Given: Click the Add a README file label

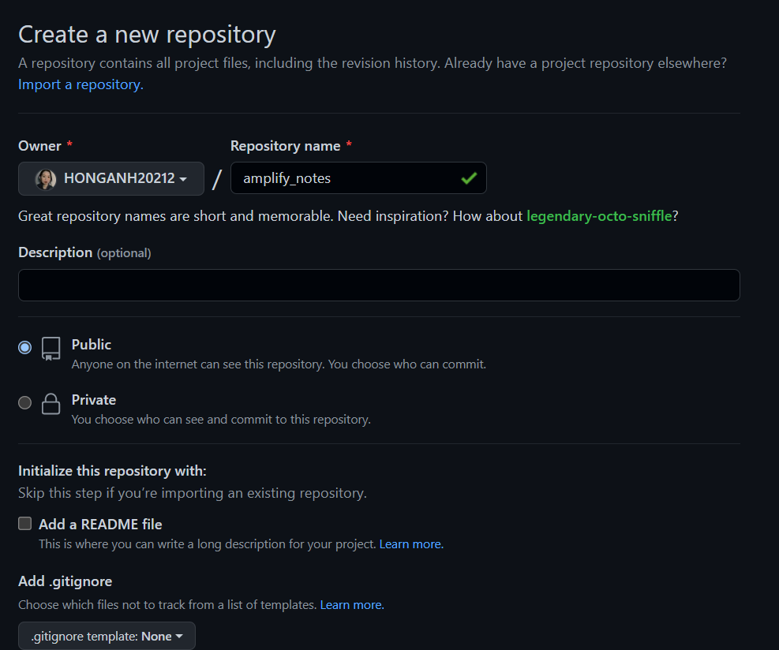Looking at the screenshot, I should point(100,525).
